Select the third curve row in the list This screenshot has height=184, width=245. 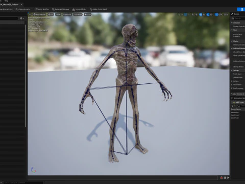[235, 118]
